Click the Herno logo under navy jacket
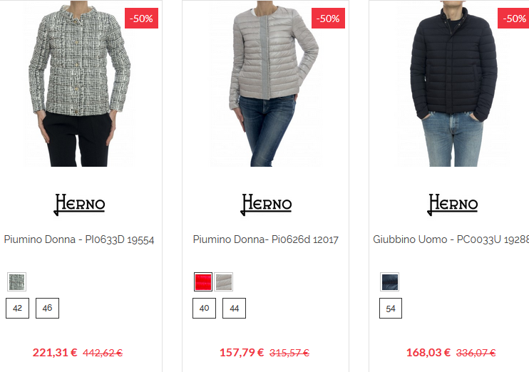529x372 pixels. [453, 204]
